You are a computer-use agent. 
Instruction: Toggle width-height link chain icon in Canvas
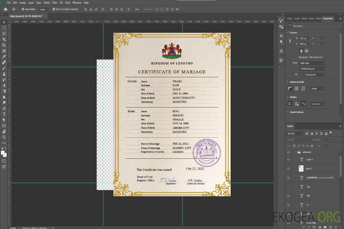pyautogui.click(x=290, y=41)
